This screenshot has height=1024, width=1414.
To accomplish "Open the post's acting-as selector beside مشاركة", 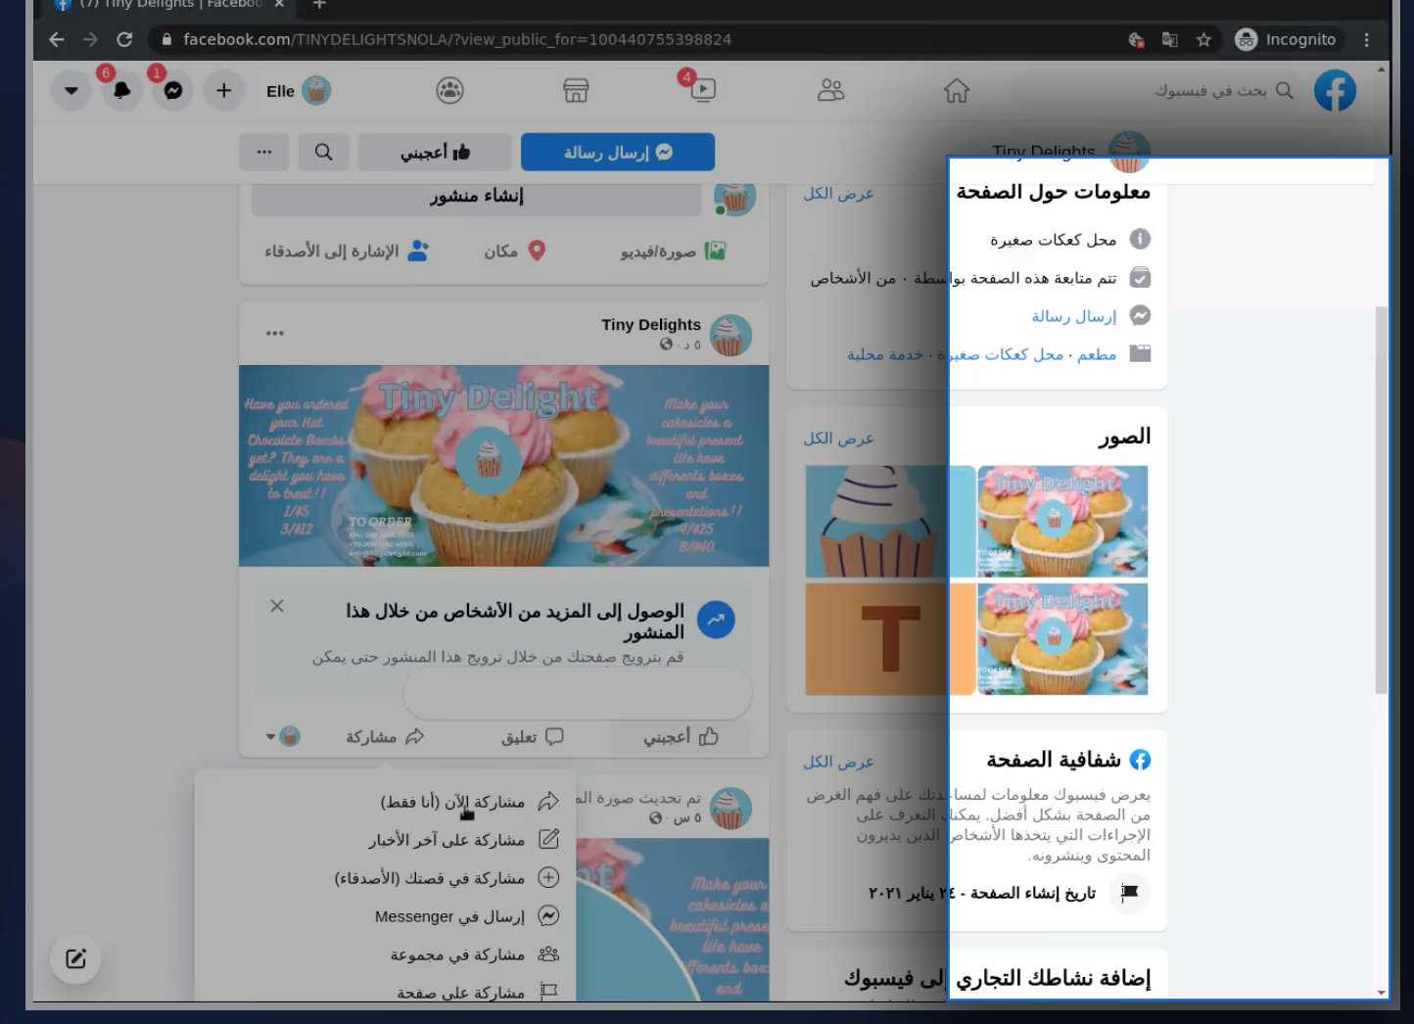I will click(x=283, y=736).
